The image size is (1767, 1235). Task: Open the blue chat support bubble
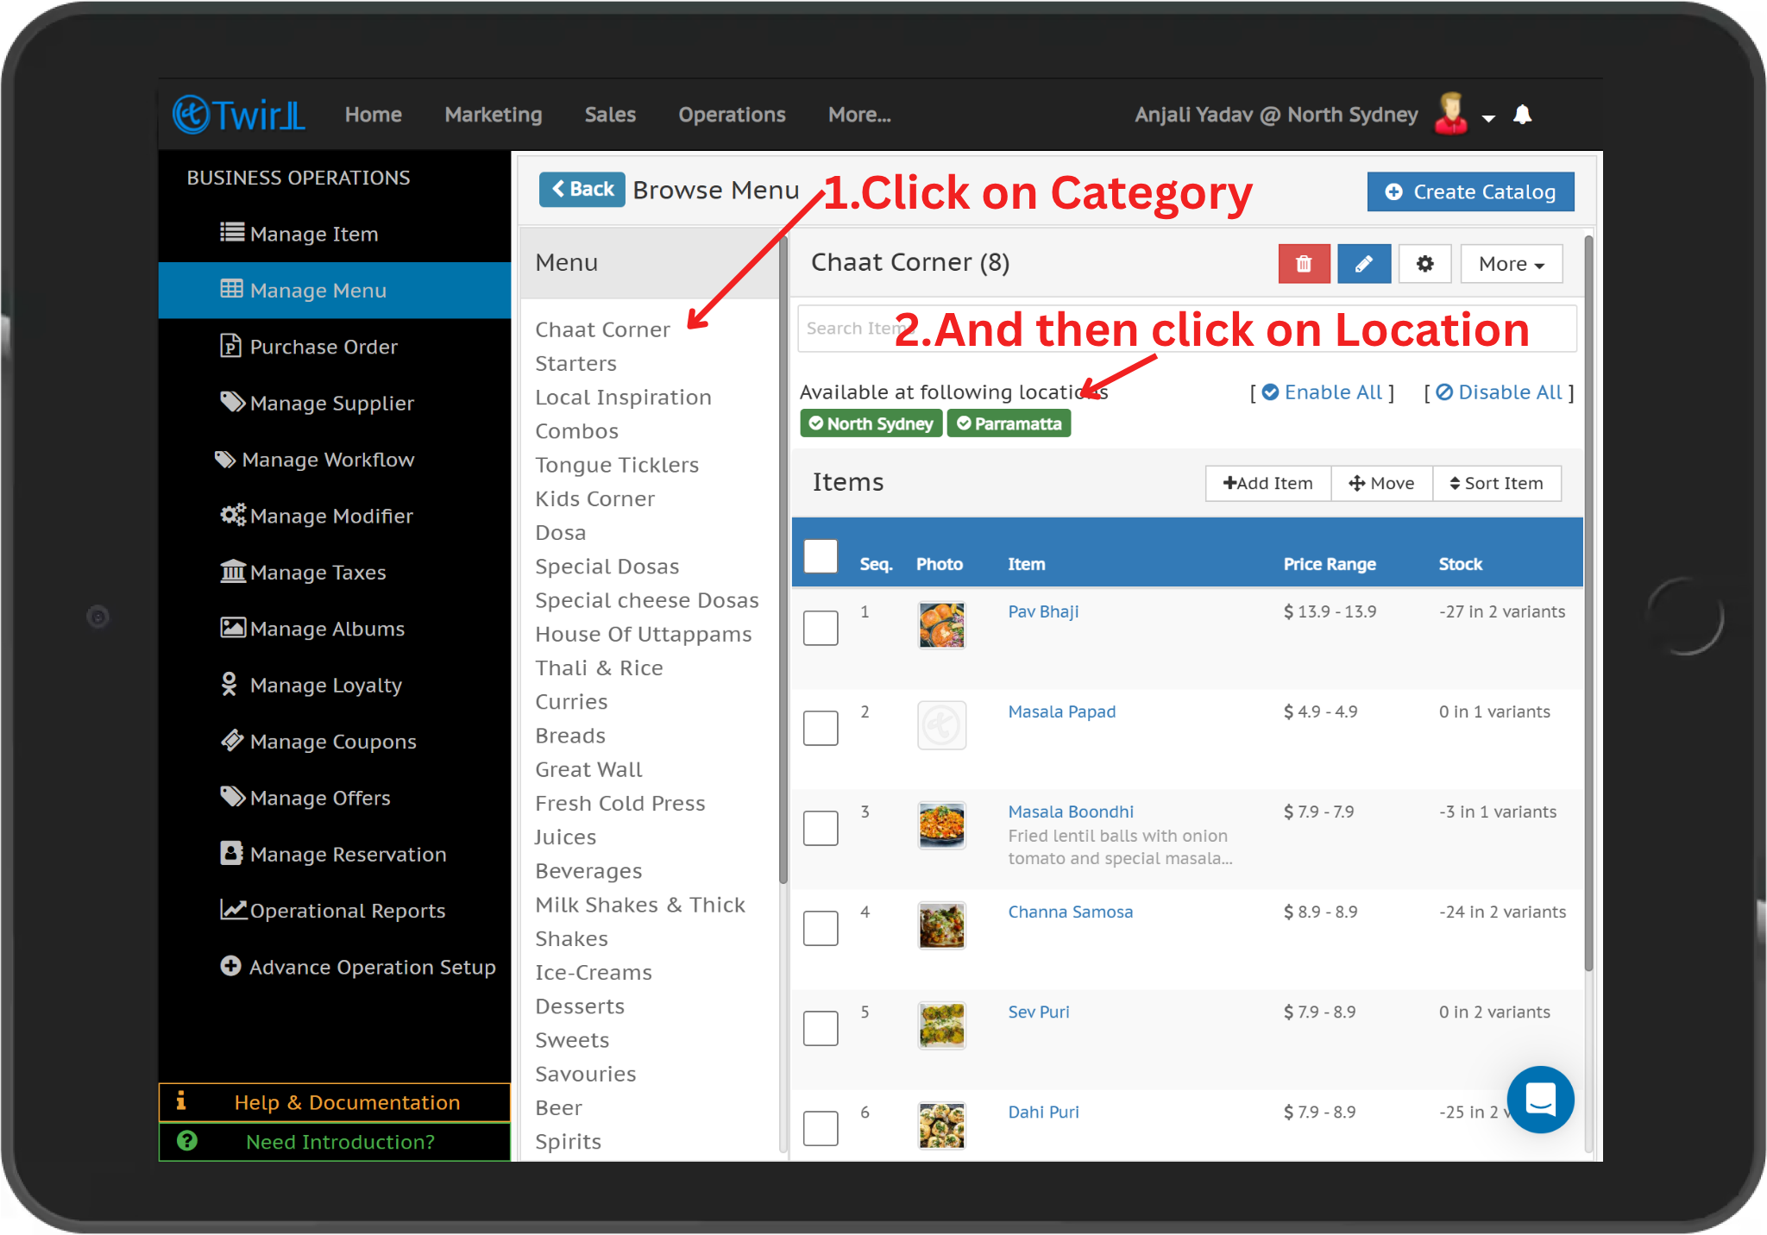[x=1540, y=1100]
